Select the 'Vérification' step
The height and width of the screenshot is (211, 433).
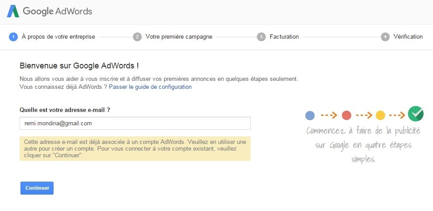[x=408, y=36]
